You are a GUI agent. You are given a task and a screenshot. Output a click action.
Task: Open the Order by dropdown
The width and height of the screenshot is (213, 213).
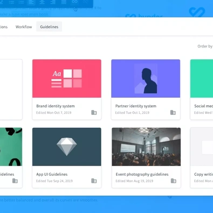point(205,46)
